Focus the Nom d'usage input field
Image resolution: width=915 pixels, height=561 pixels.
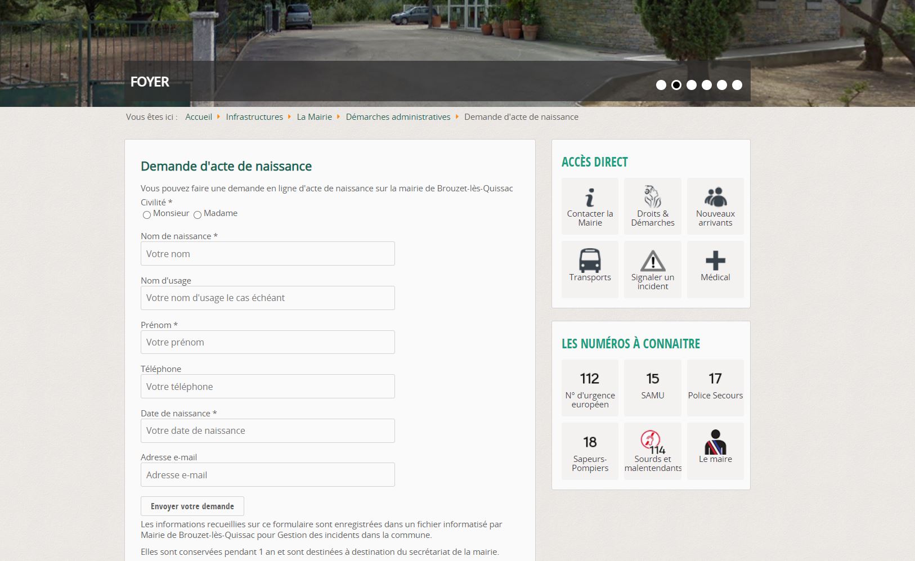[268, 298]
